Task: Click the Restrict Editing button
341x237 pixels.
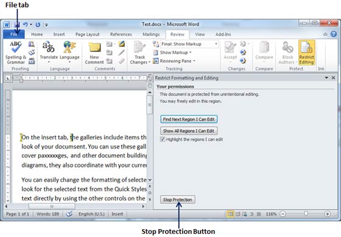Action: pyautogui.click(x=307, y=52)
